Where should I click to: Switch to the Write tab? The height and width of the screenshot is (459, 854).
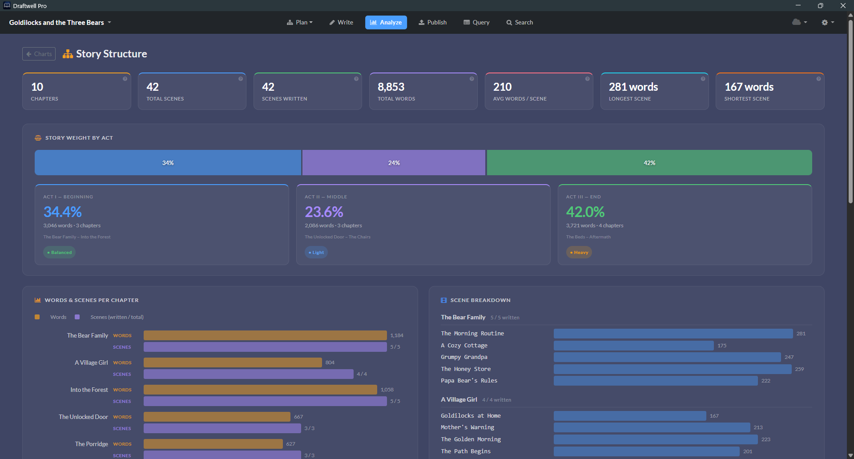click(341, 22)
